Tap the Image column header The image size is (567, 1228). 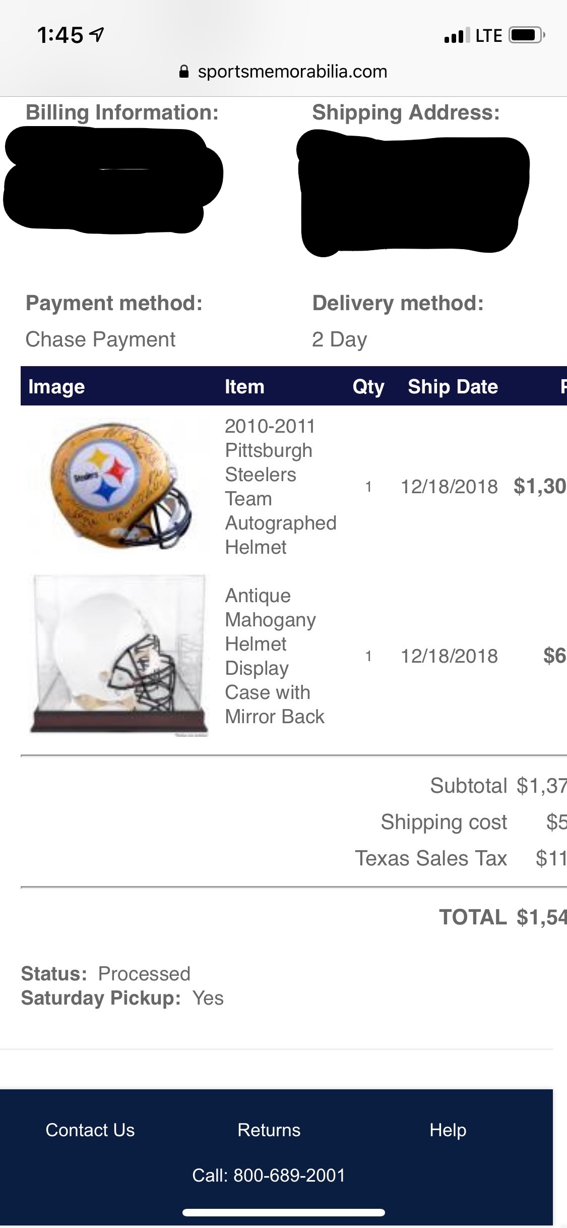click(56, 387)
